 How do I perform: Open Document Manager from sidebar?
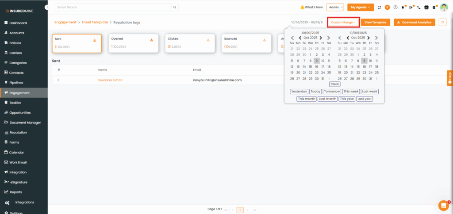point(25,122)
